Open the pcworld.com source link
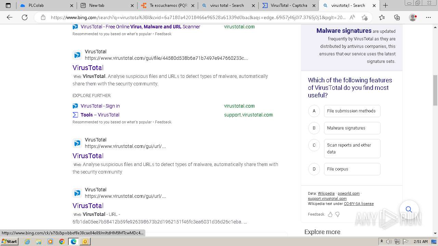The height and width of the screenshot is (246, 438). click(349, 193)
